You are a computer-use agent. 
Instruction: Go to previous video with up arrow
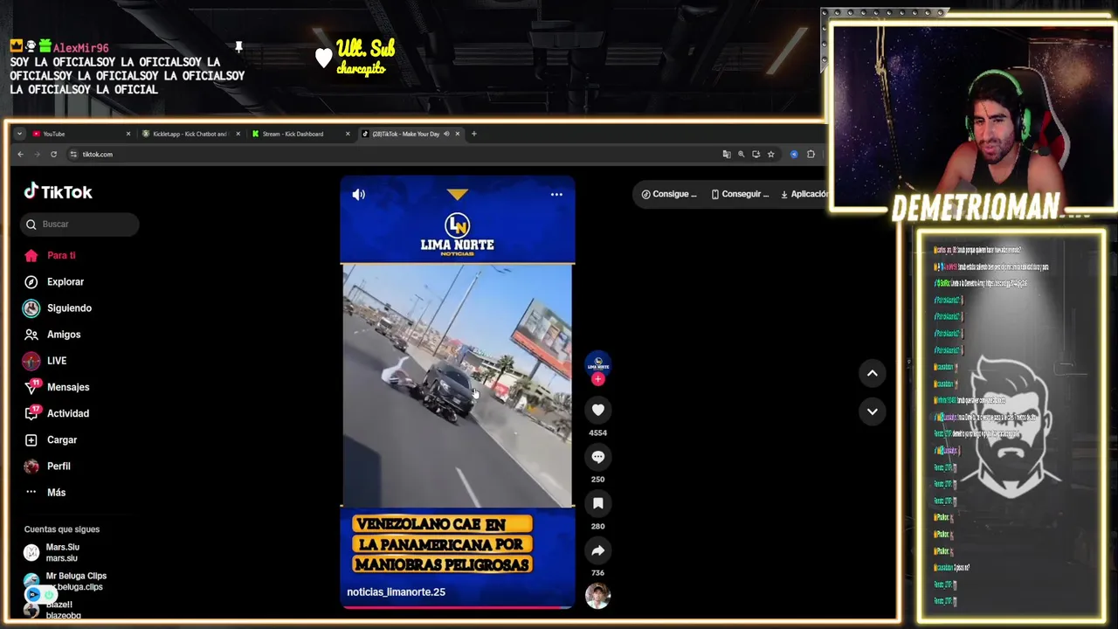[872, 373]
